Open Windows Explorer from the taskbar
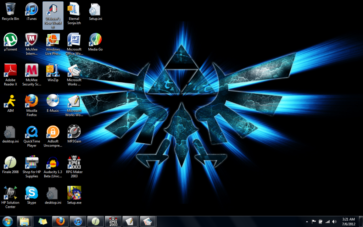 tap(24, 221)
